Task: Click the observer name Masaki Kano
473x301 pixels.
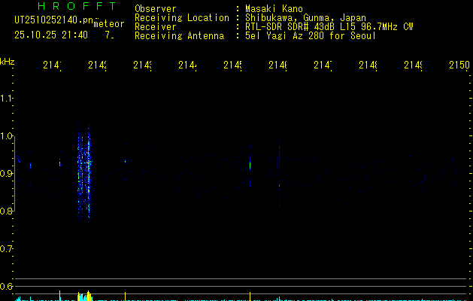Action: pyautogui.click(x=274, y=8)
